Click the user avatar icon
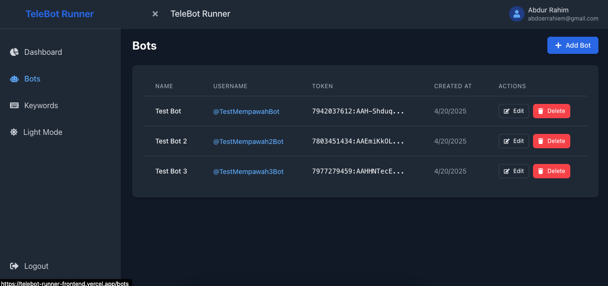 pos(517,14)
